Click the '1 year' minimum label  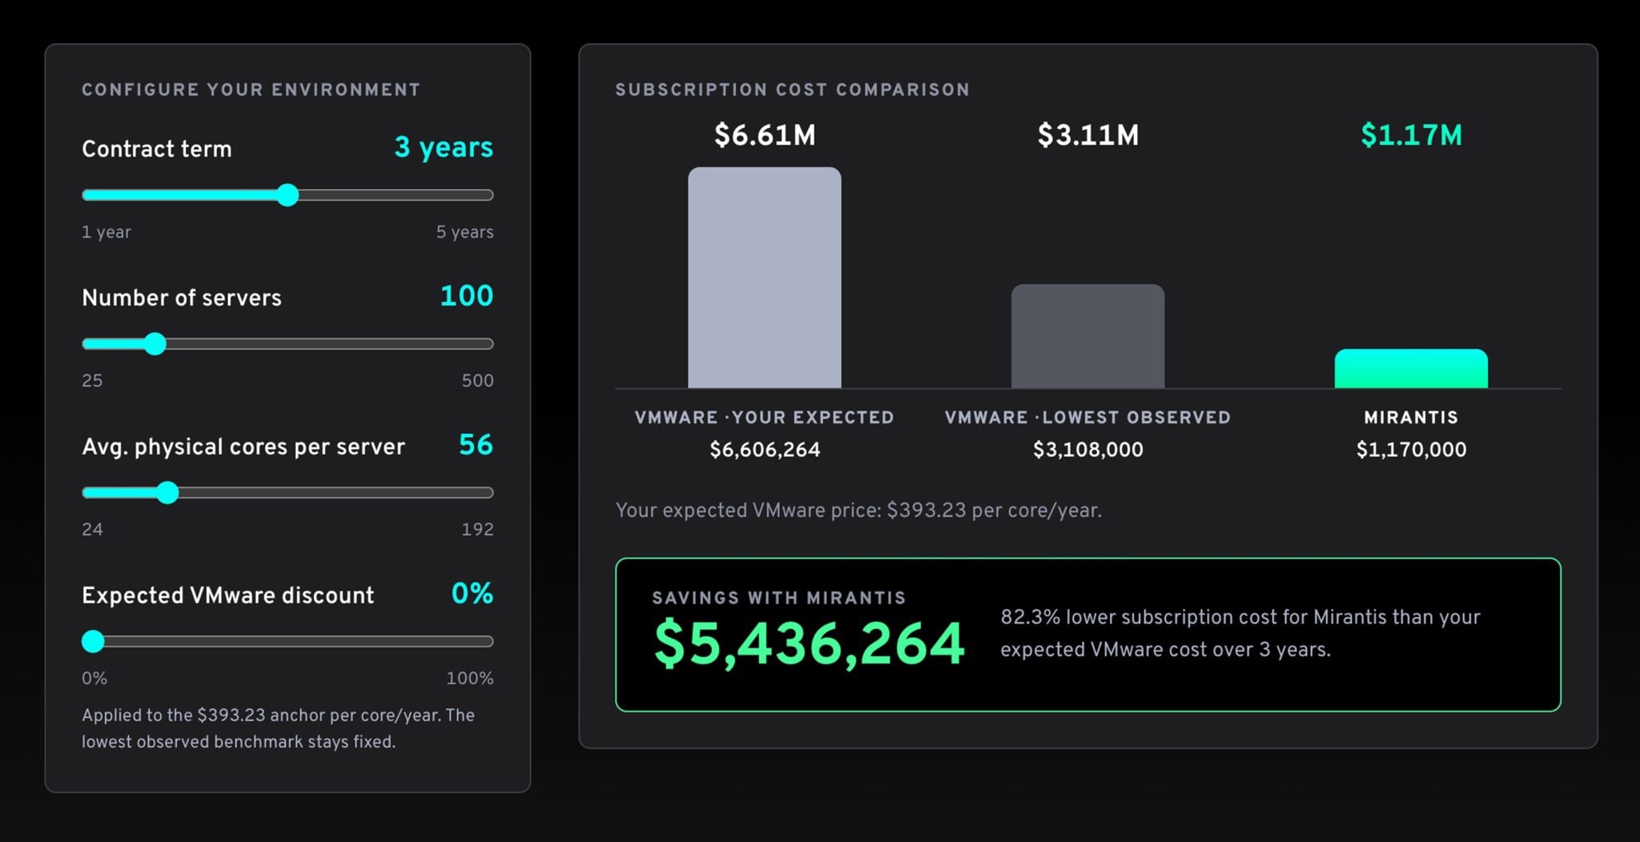107,231
